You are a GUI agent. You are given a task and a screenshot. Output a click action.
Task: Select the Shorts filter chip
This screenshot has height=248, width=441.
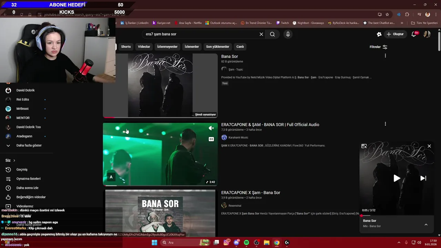pyautogui.click(x=126, y=46)
